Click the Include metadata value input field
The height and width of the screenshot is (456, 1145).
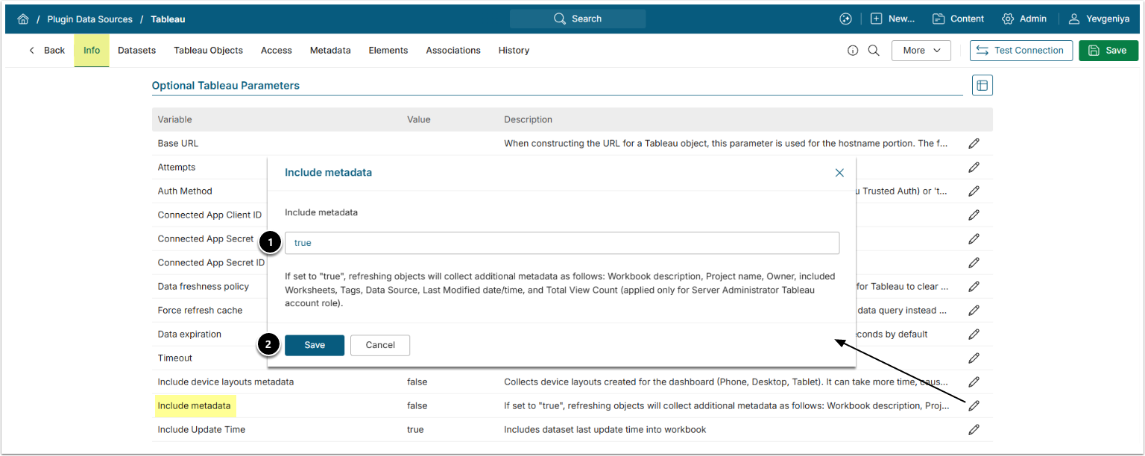coord(561,243)
